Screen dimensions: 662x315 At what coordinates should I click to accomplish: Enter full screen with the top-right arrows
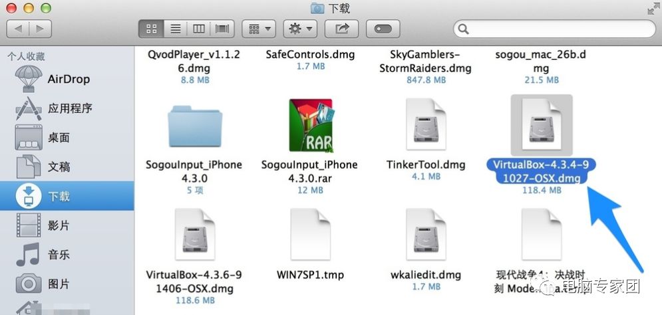pos(653,9)
